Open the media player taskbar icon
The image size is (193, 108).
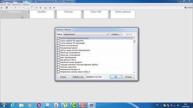[x=30, y=105]
